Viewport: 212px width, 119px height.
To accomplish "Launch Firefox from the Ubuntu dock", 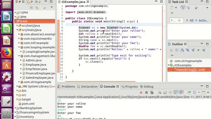I will click(x=7, y=53).
